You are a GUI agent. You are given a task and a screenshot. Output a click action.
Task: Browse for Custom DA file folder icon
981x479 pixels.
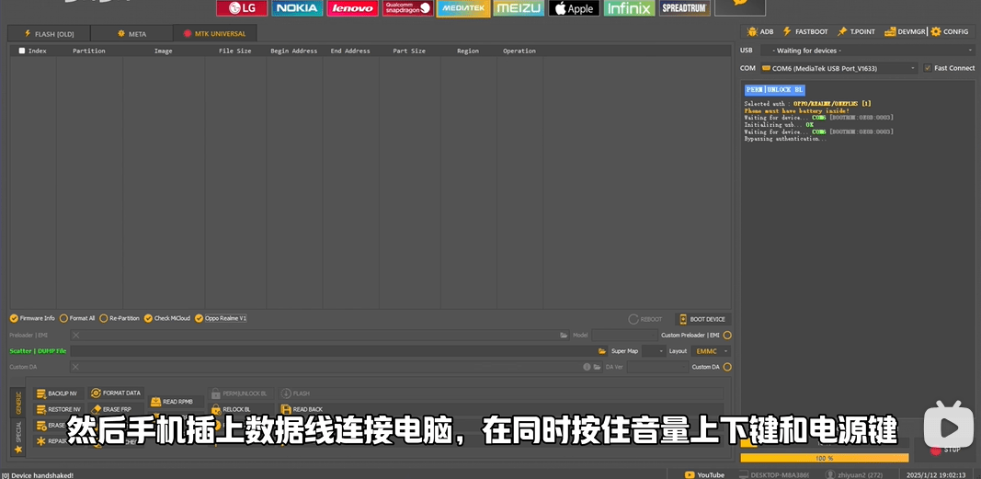597,367
